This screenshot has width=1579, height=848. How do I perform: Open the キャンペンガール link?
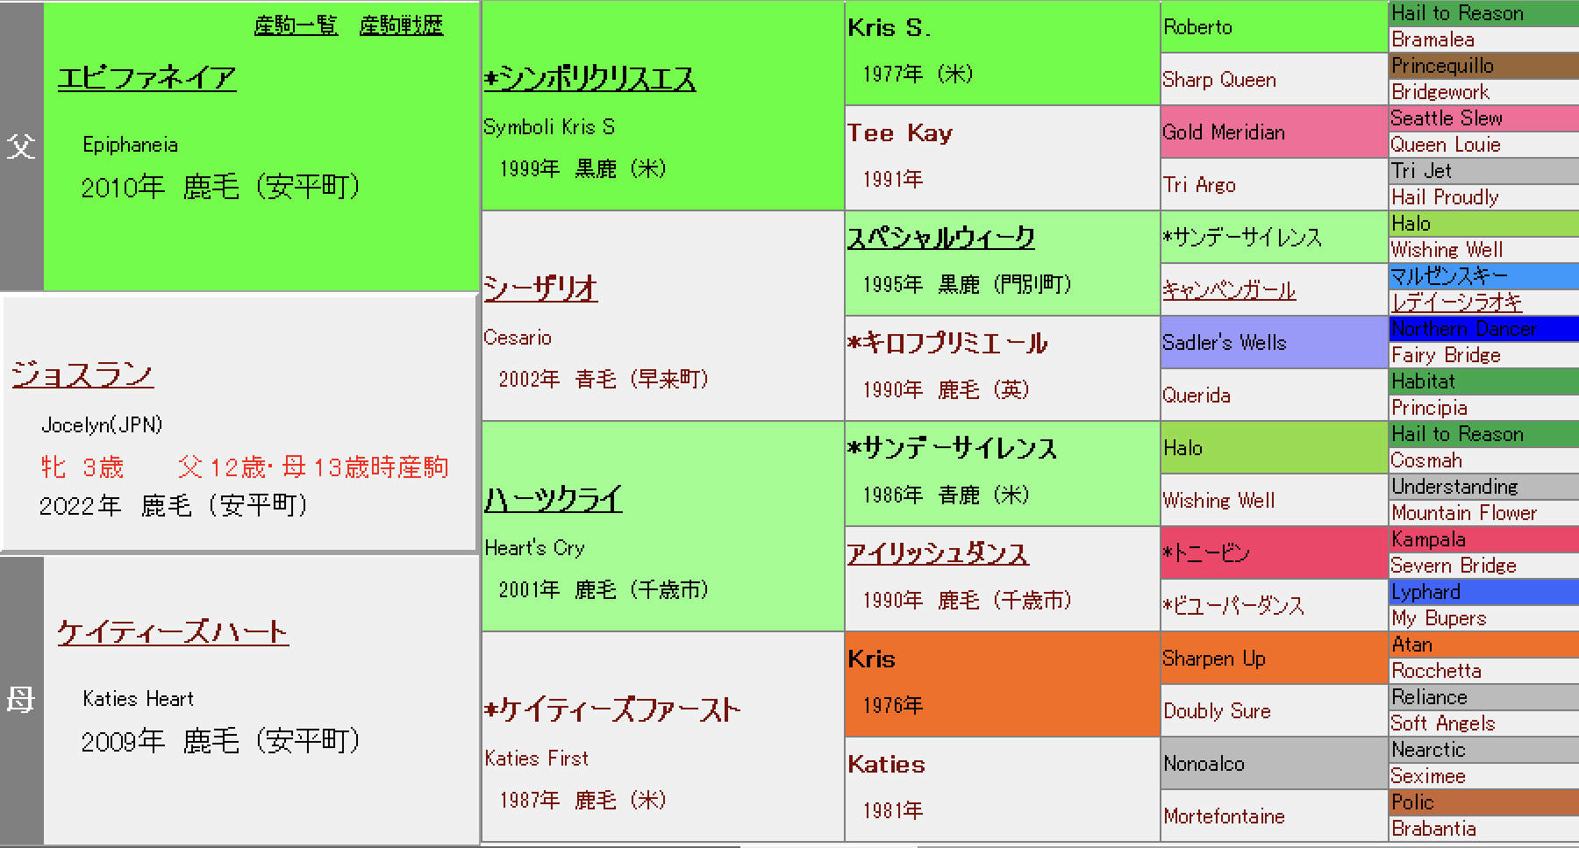(1229, 290)
